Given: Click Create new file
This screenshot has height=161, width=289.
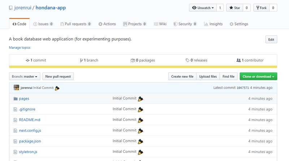Looking at the screenshot, I should [x=182, y=77].
